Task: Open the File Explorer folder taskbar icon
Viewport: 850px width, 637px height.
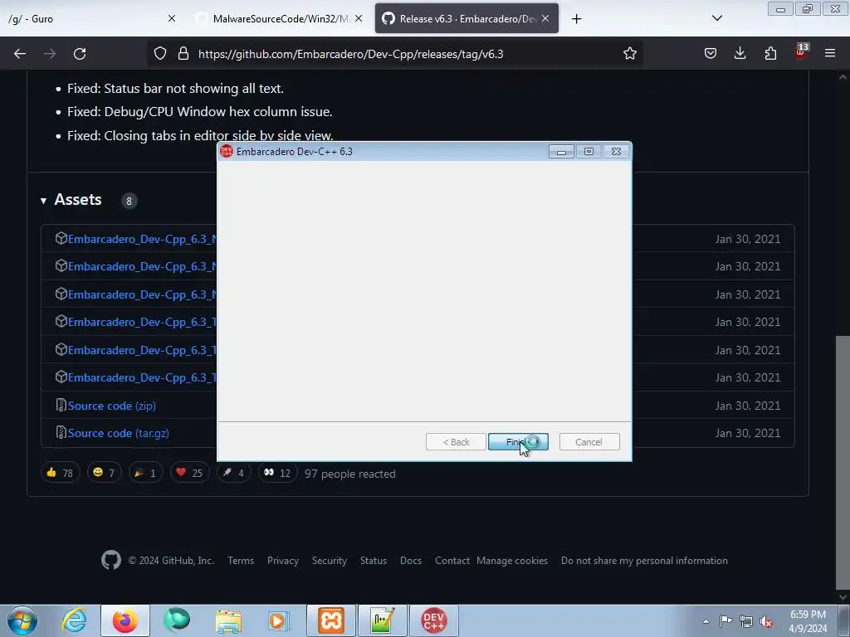Action: point(228,620)
